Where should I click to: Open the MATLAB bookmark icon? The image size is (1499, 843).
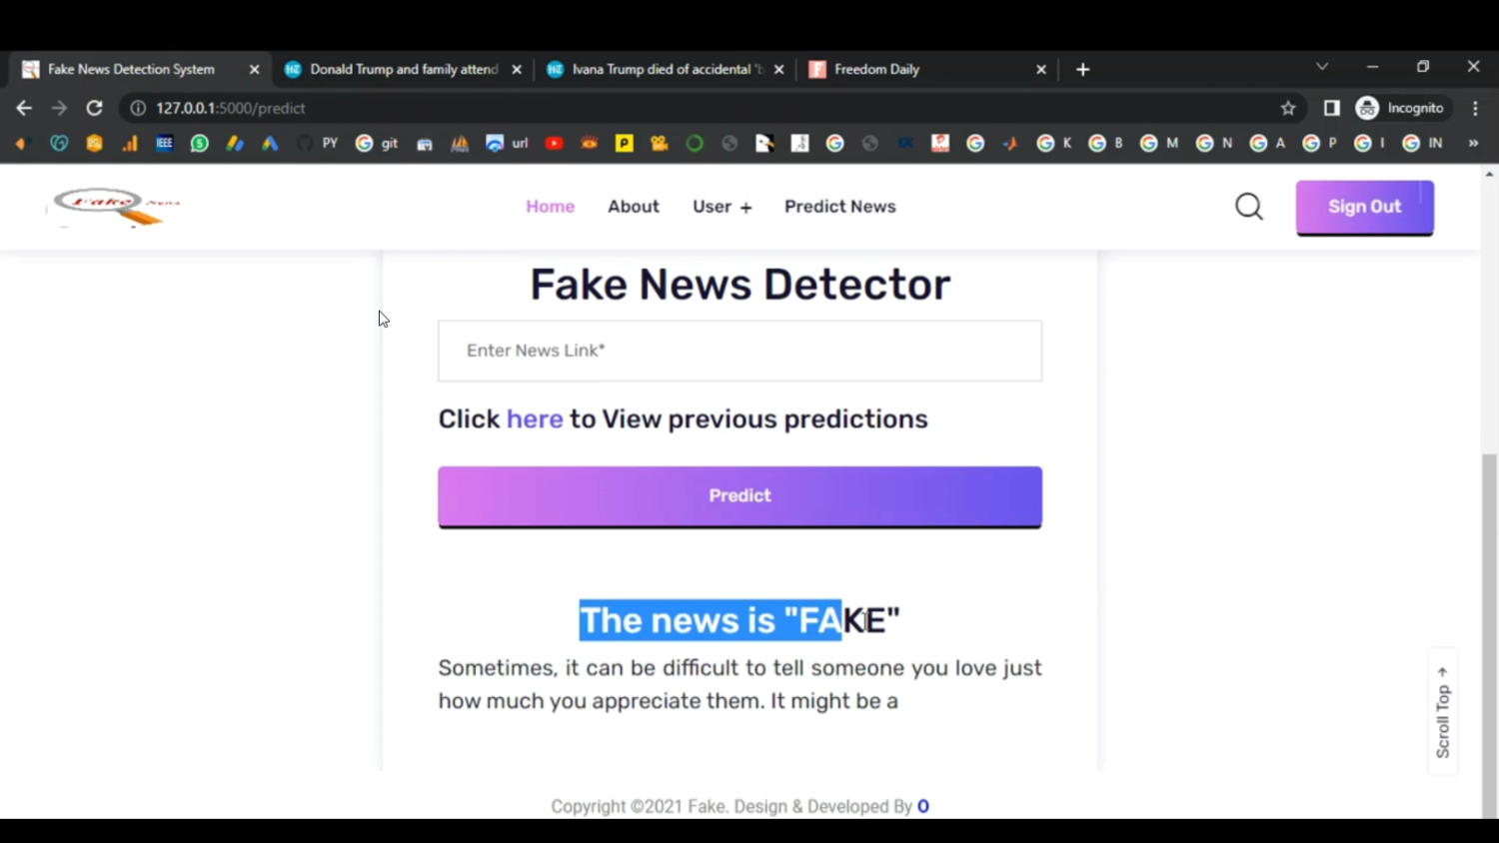pos(1010,143)
